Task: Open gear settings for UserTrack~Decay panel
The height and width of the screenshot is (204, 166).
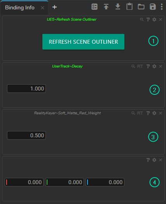Action: click(x=154, y=66)
